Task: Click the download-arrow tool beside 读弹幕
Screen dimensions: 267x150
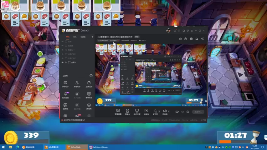Action: 77,106
